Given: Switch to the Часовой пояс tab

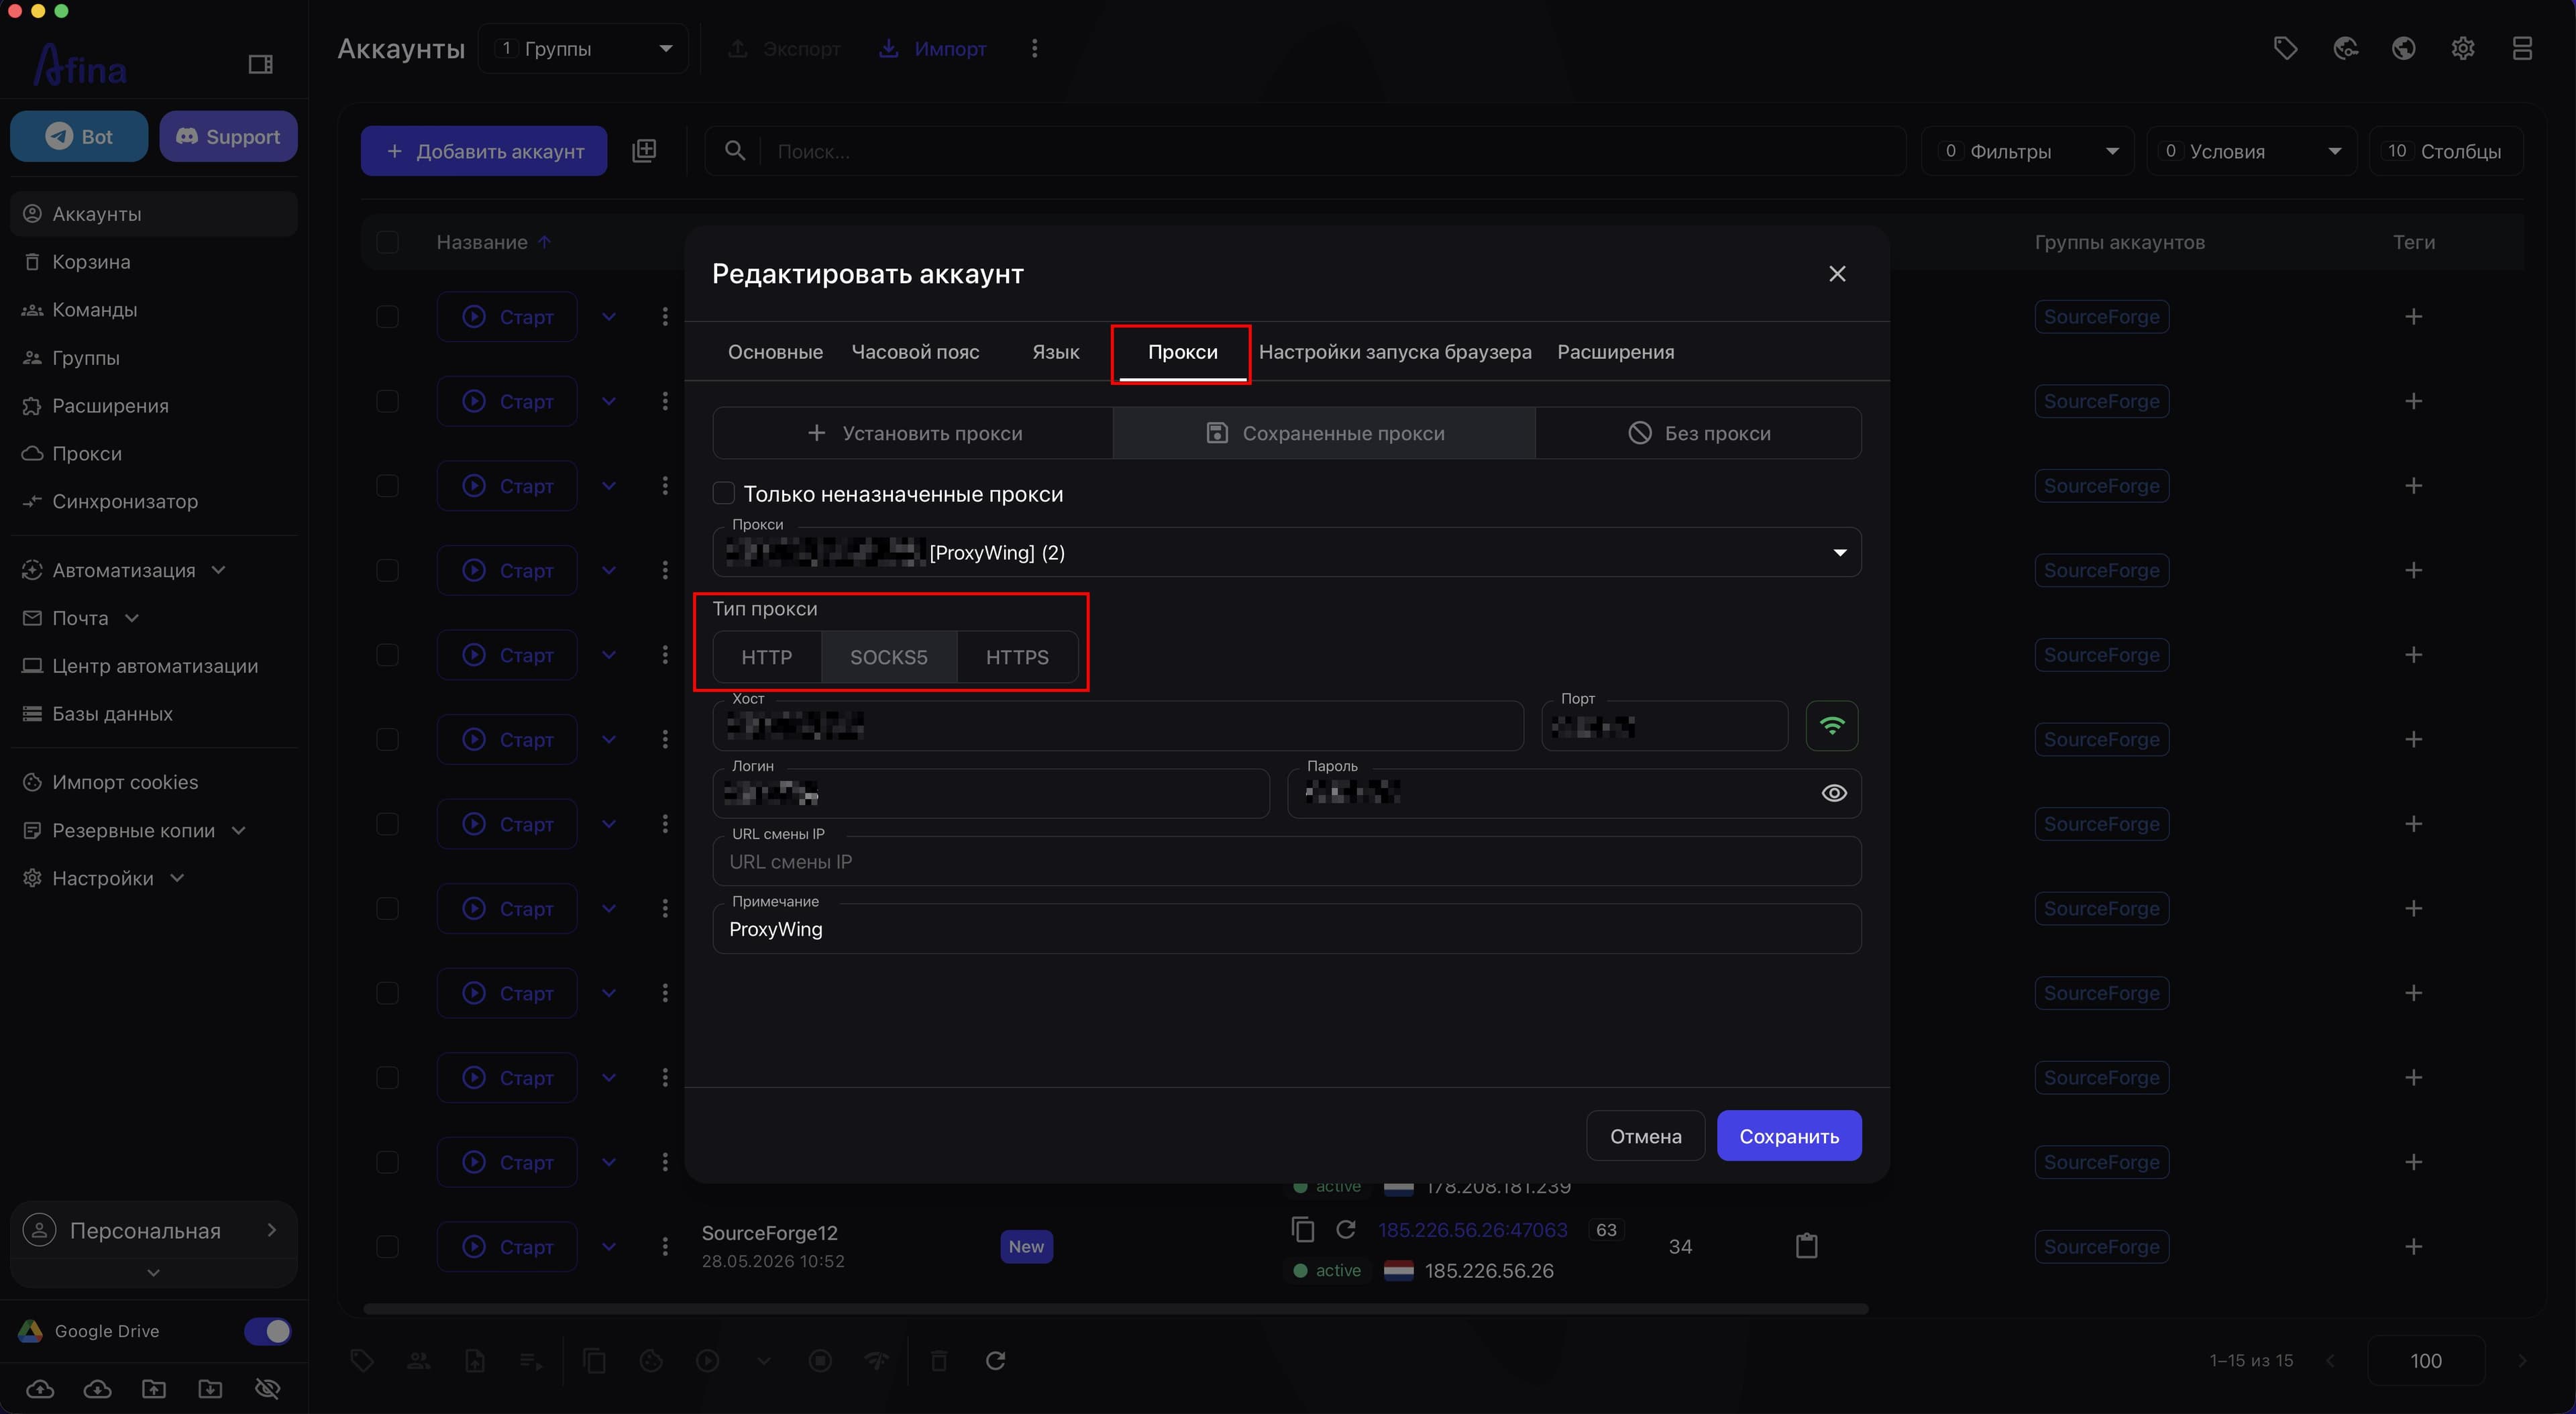Looking at the screenshot, I should pyautogui.click(x=915, y=352).
